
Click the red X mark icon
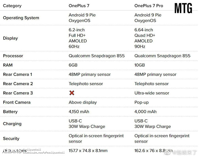pos(72,93)
